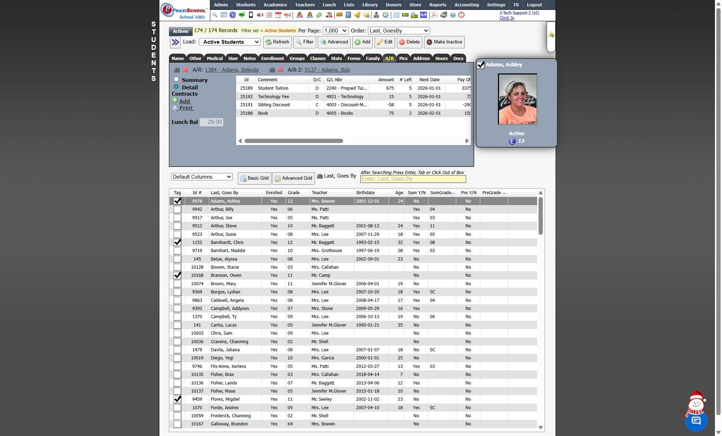Open the 1384 - Adams, Belinda link
The height and width of the screenshot is (436, 722).
tap(231, 70)
